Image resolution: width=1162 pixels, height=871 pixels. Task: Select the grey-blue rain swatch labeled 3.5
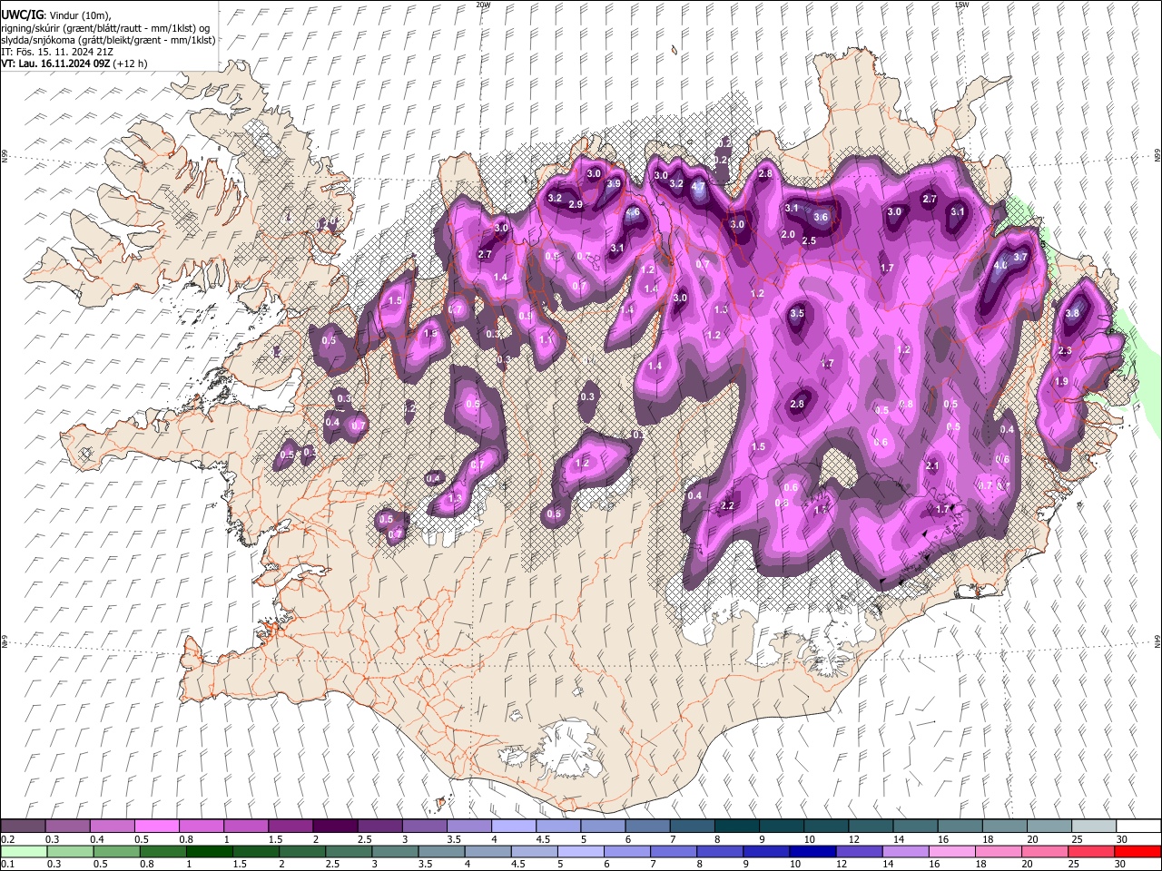coord(441,852)
